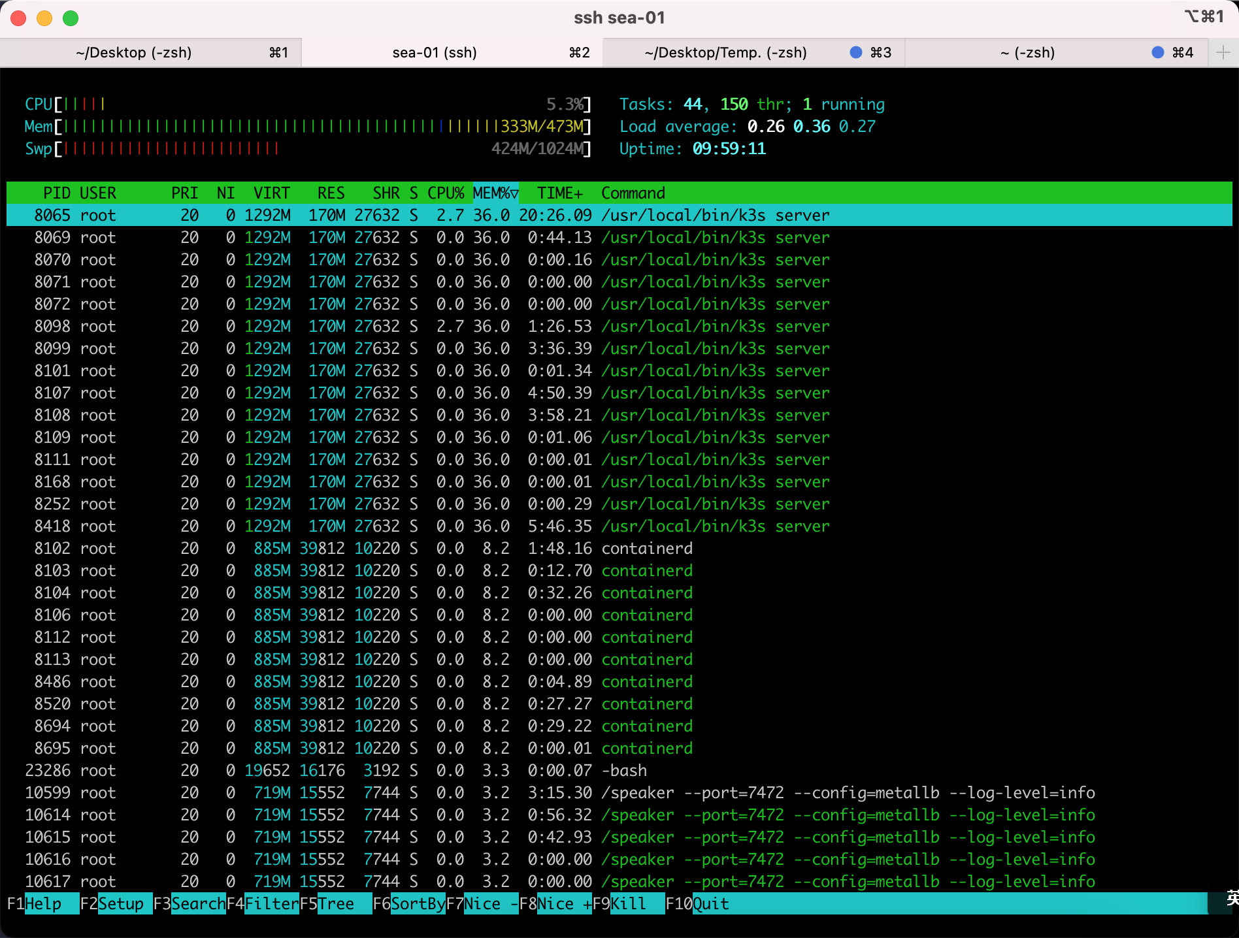Sort by RES column header

(x=331, y=193)
